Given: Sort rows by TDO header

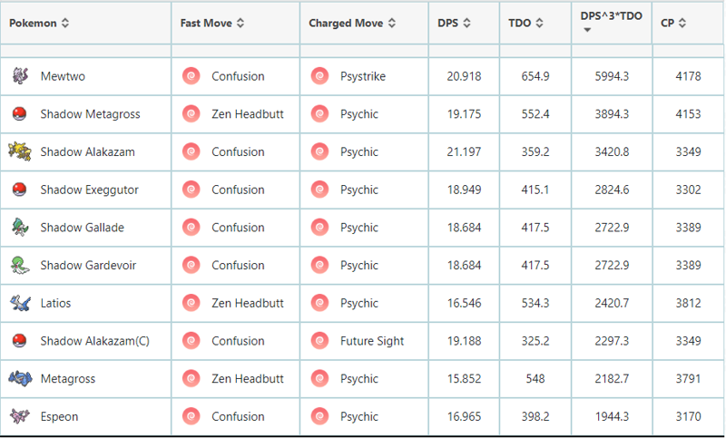Looking at the screenshot, I should [x=526, y=23].
